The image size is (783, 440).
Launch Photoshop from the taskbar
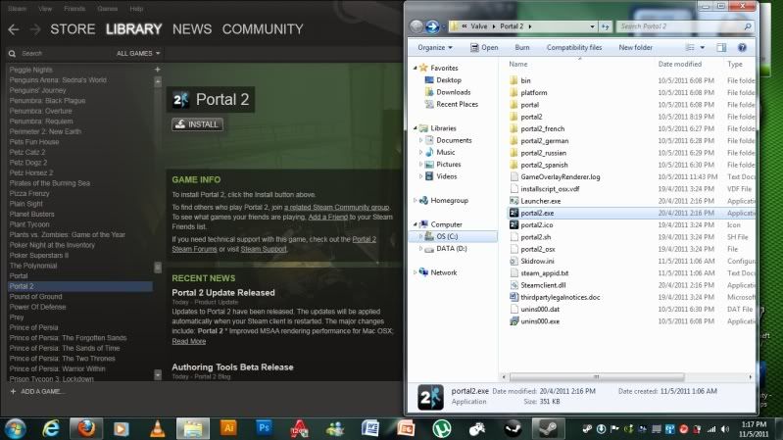[x=264, y=427]
